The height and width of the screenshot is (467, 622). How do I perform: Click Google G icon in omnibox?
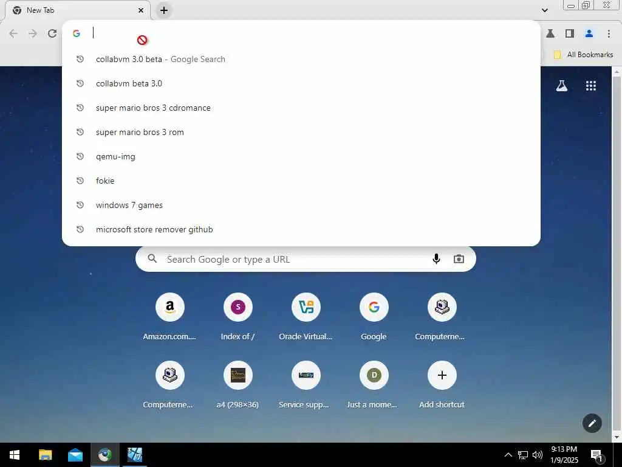(77, 34)
